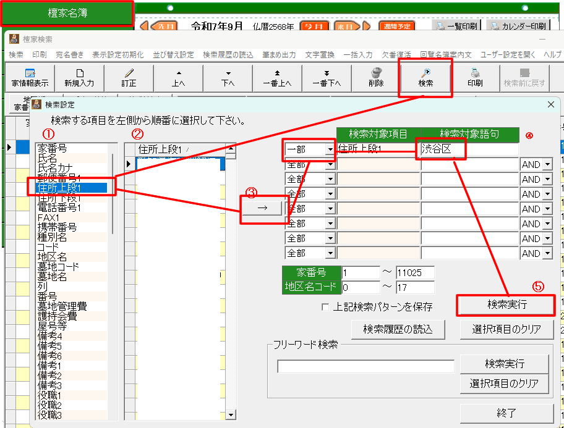
Task: Click the 家情報表示 toolbar icon
Action: (x=30, y=78)
